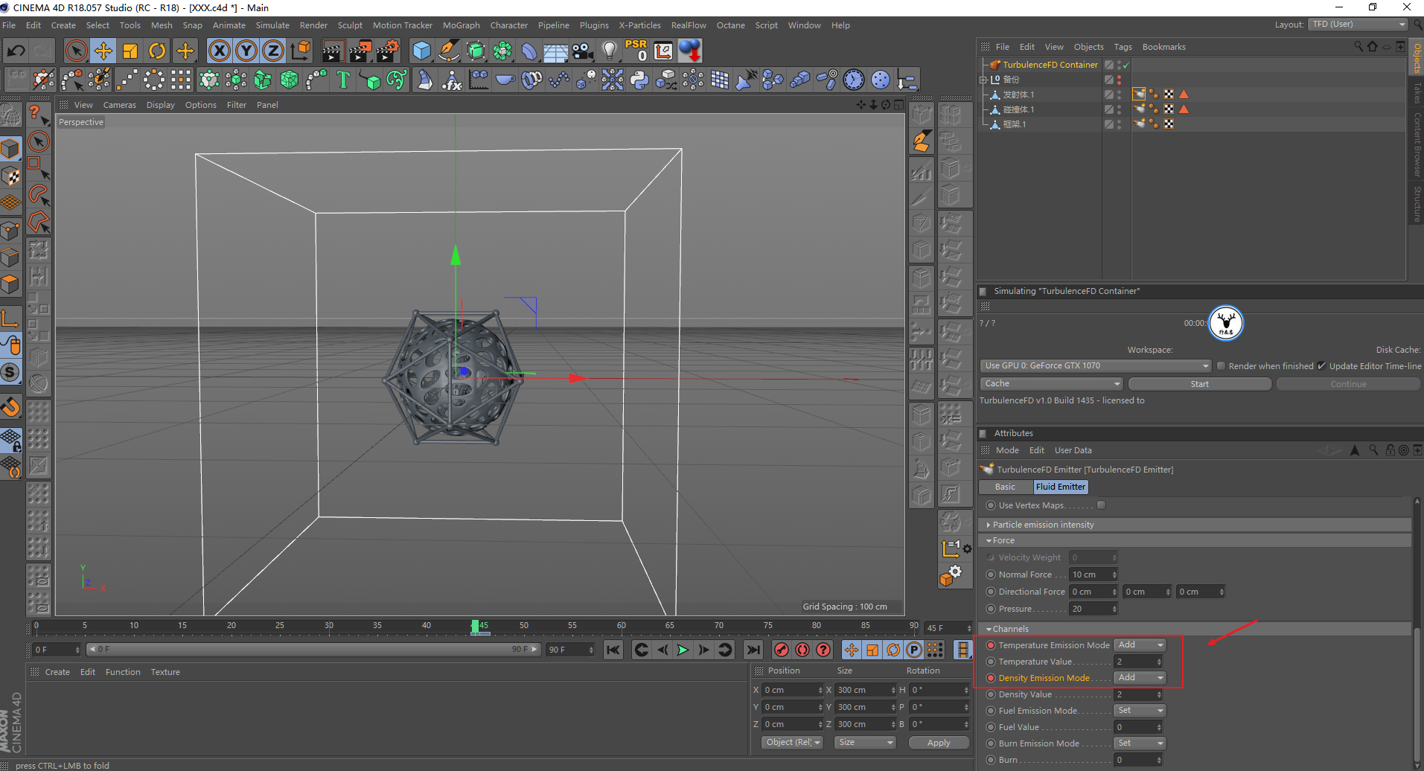
Task: Enable Render when finished checkbox
Action: tap(1221, 366)
